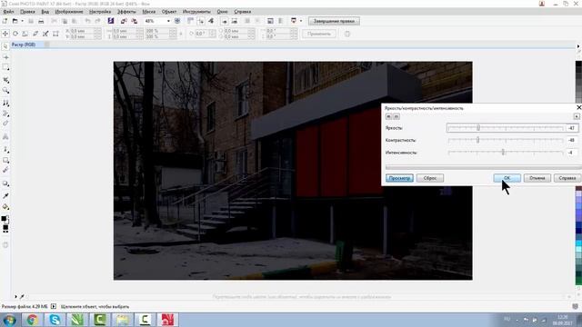Viewport: 582px width, 327px height.
Task: Confirm the adjustment with the OK button
Action: tap(507, 178)
